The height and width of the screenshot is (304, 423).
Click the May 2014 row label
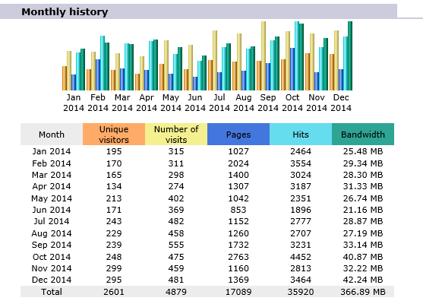[x=52, y=198]
